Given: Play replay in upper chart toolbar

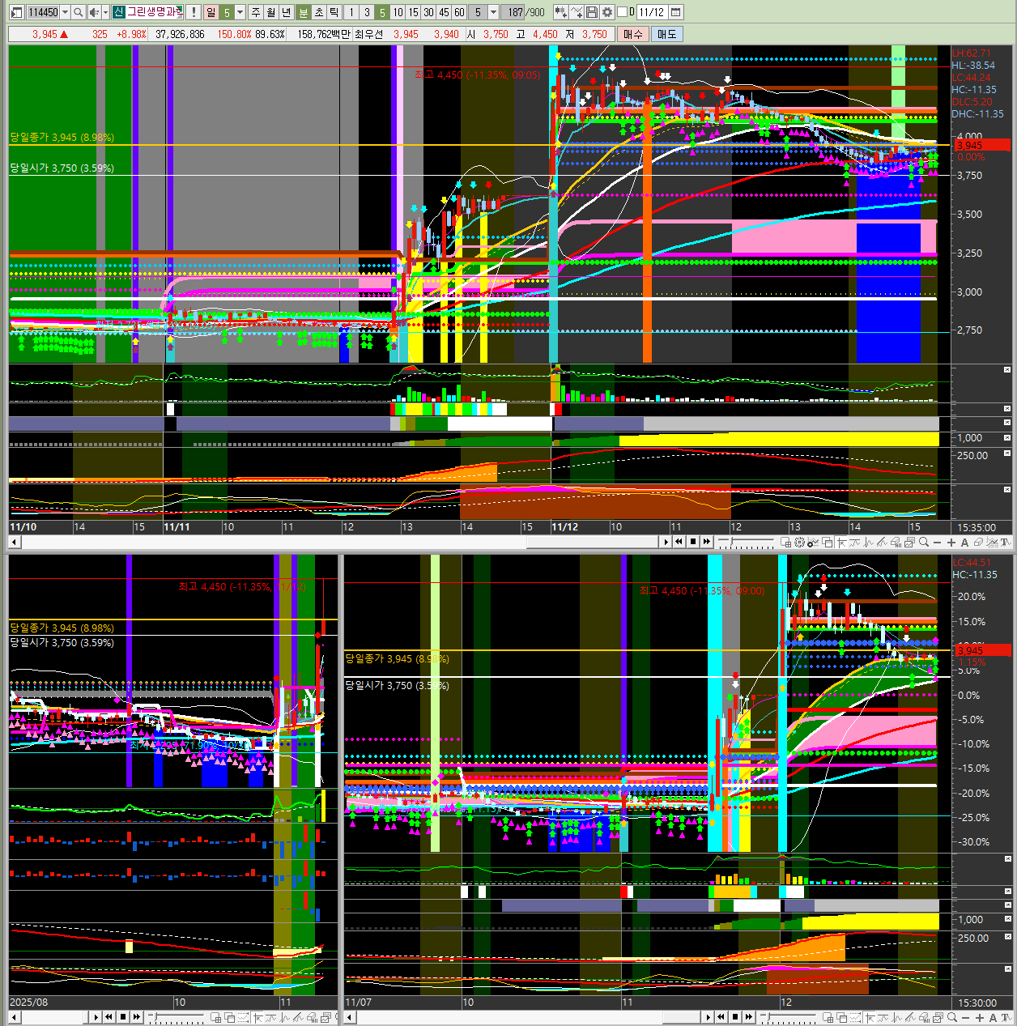Looking at the screenshot, I should (x=666, y=543).
